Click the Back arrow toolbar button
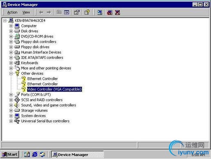Screen dimensions: 211x159 (x=41, y=12)
